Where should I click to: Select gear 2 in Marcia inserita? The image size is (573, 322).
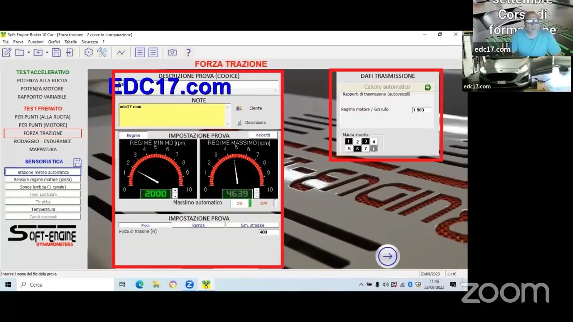[357, 142]
